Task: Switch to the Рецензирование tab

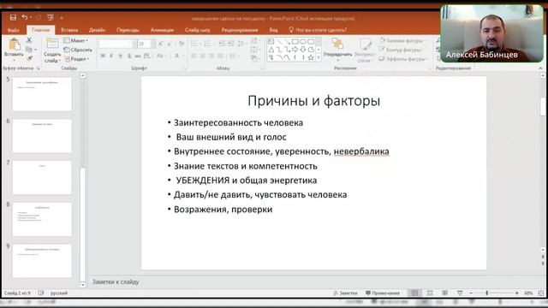Action: click(240, 30)
